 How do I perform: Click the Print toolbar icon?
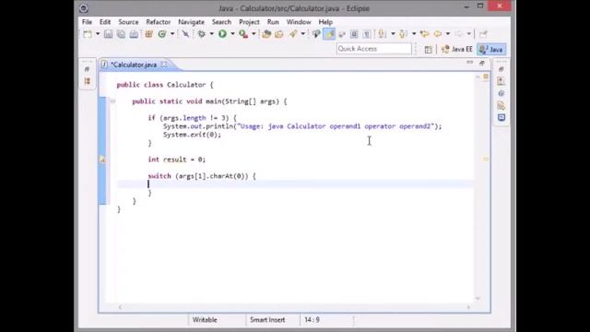pyautogui.click(x=134, y=34)
